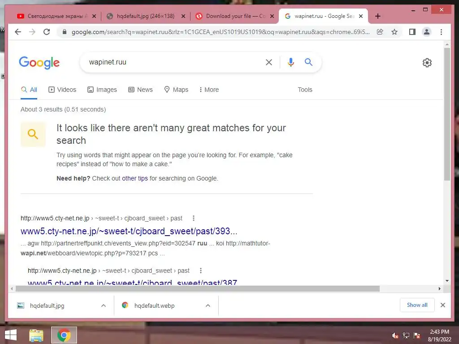The width and height of the screenshot is (459, 344).
Task: Bookmark this page with the star icon
Action: coord(394,32)
